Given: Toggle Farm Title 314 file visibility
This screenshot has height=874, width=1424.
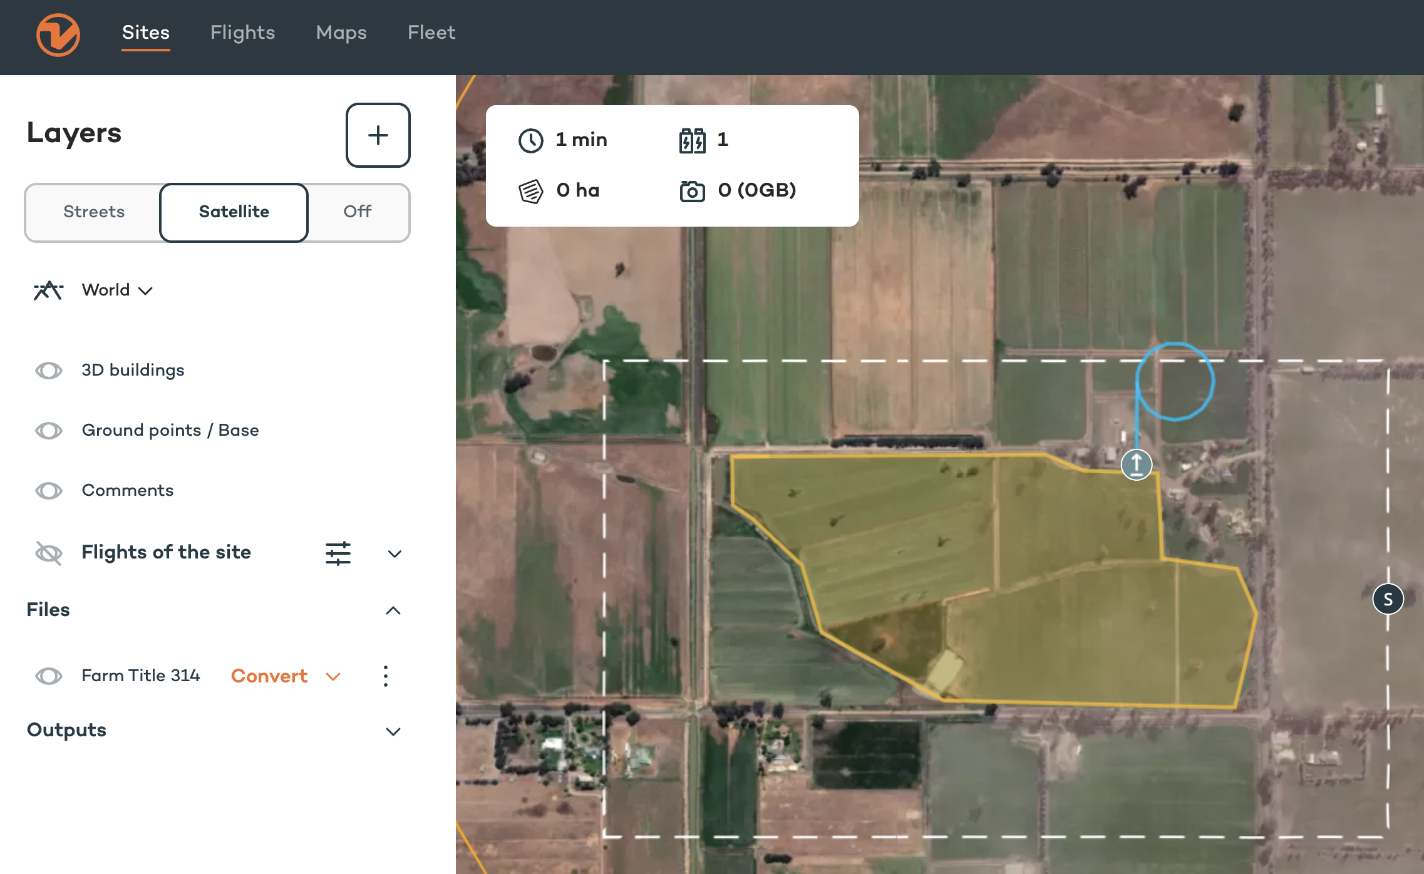Looking at the screenshot, I should point(49,676).
